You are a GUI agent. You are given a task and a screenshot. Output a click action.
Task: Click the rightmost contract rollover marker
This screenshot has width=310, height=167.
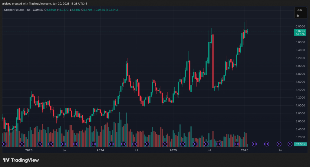click(290, 144)
